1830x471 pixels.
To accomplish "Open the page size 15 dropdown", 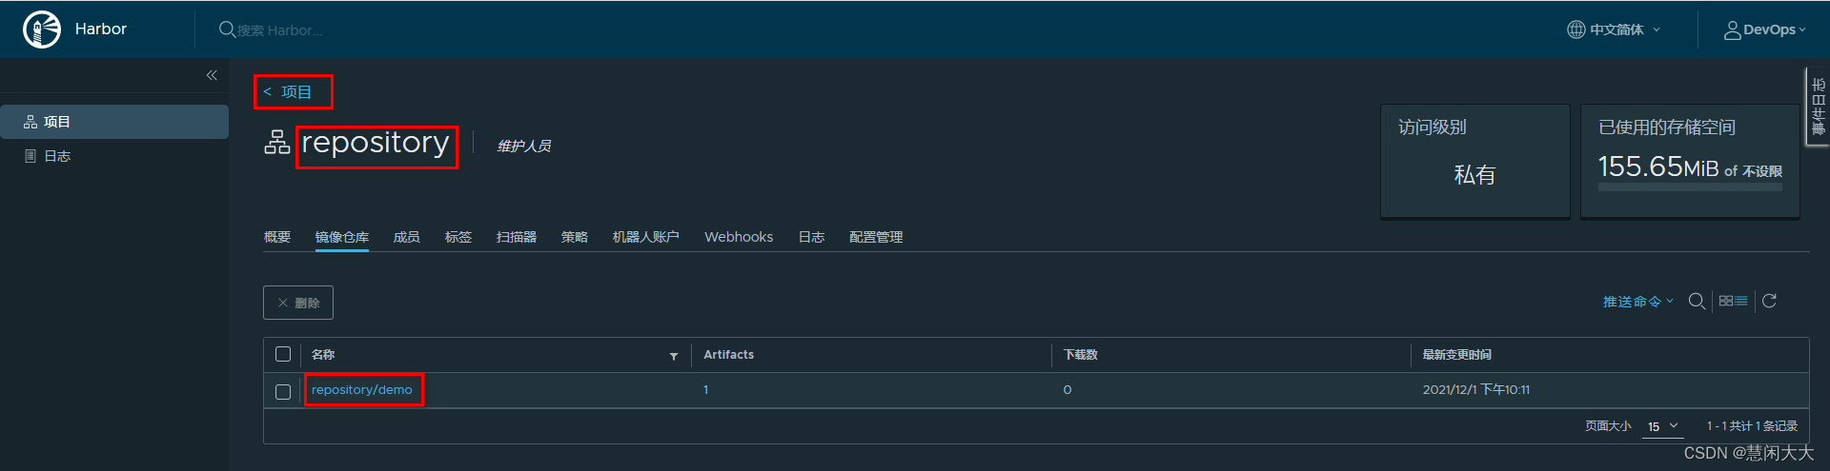I will coord(1663,426).
